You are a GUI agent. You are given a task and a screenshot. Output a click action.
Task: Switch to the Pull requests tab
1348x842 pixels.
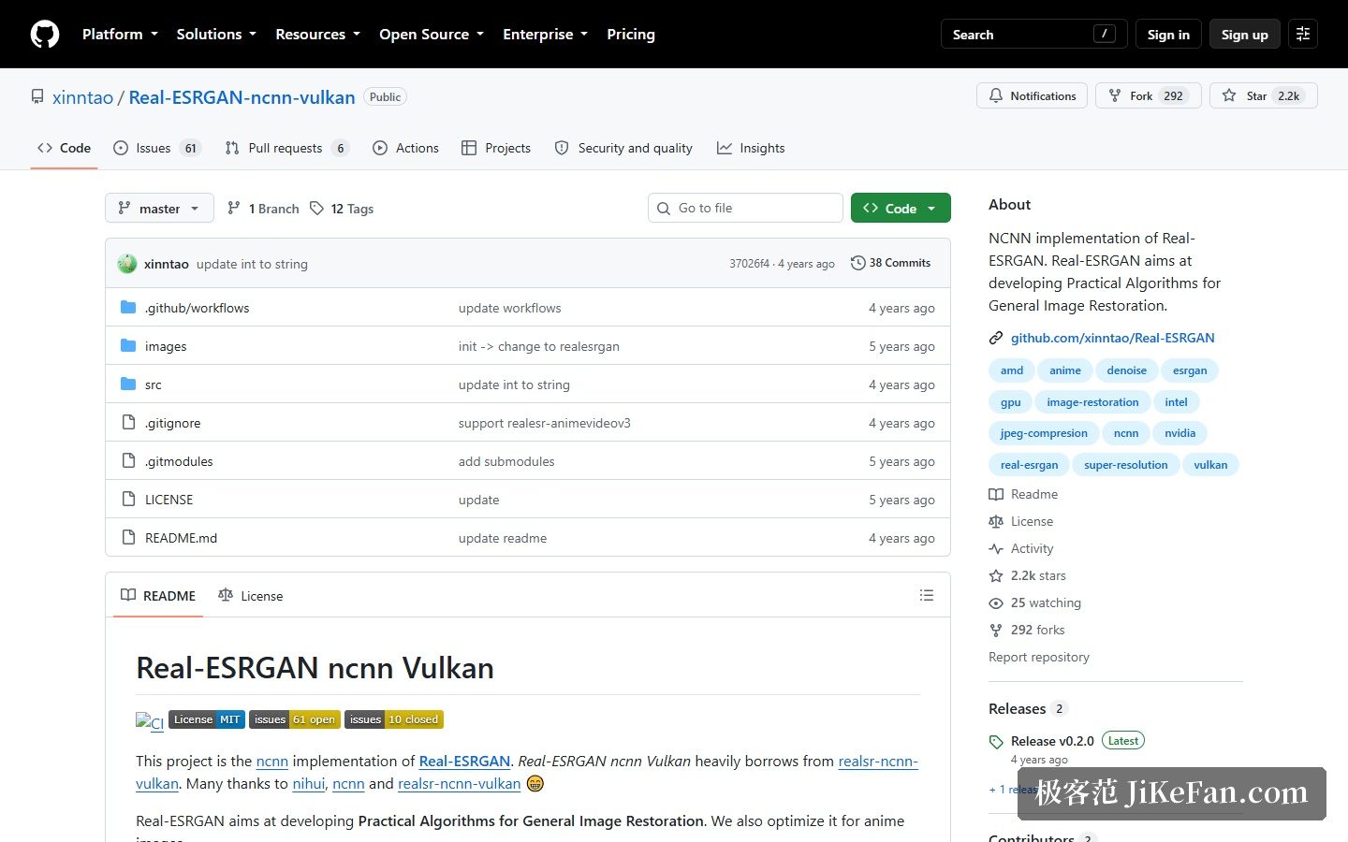[286, 148]
